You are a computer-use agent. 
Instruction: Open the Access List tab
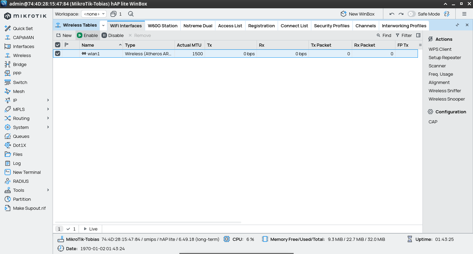tap(230, 26)
